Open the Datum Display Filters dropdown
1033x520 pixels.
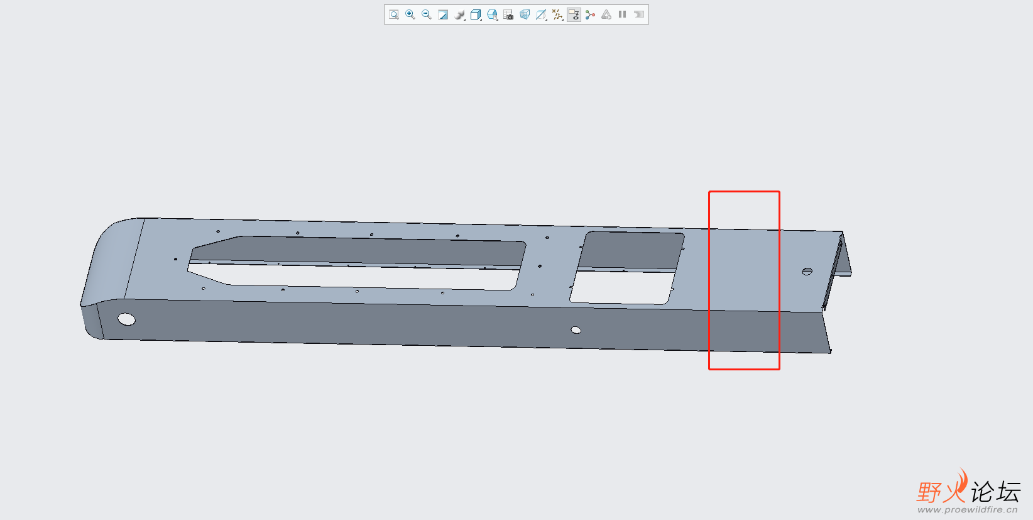pyautogui.click(x=557, y=14)
